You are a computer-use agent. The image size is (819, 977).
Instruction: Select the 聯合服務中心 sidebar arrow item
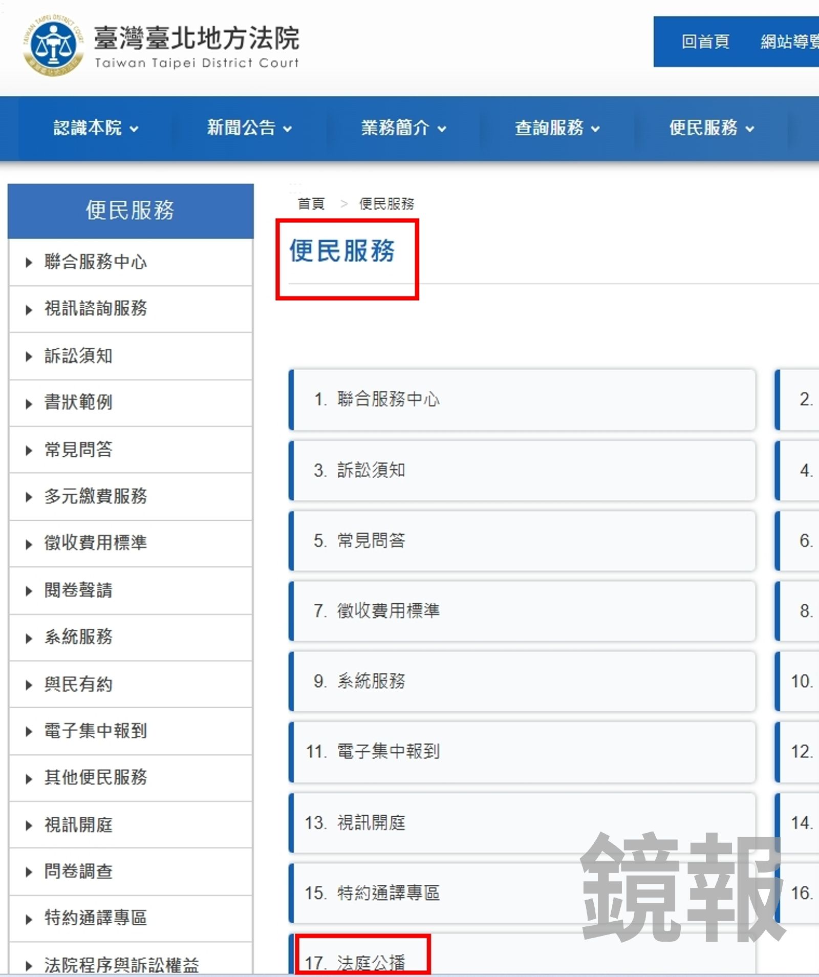pyautogui.click(x=95, y=262)
